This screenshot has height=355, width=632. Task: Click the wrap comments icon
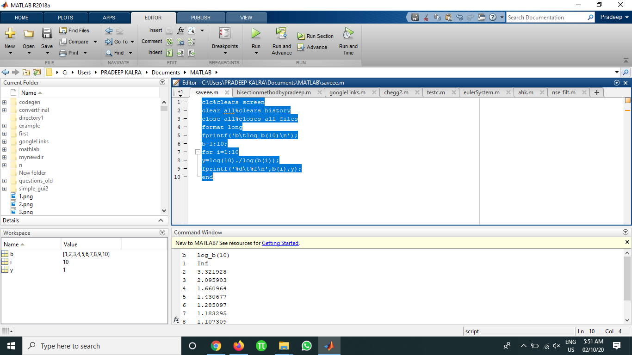(191, 42)
